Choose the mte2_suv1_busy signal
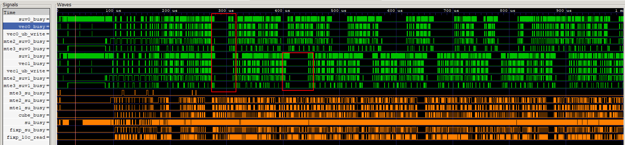The height and width of the screenshot is (145, 625). click(x=26, y=78)
